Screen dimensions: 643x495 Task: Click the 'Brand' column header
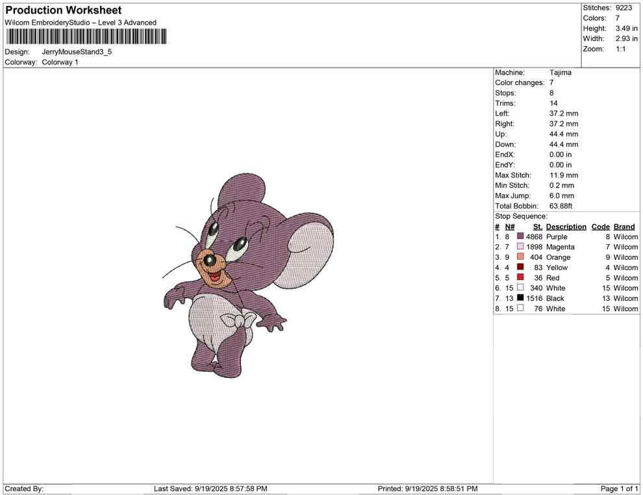(624, 226)
